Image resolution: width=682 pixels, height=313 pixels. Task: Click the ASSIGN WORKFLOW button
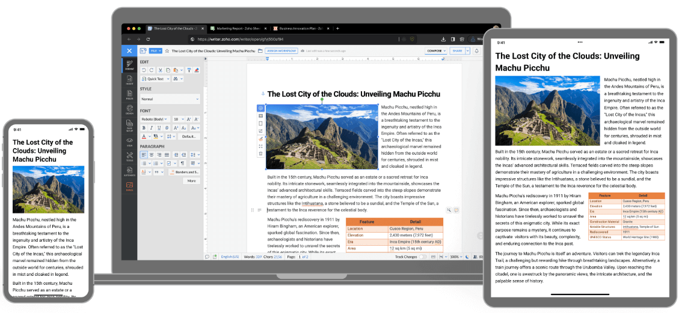coord(281,51)
